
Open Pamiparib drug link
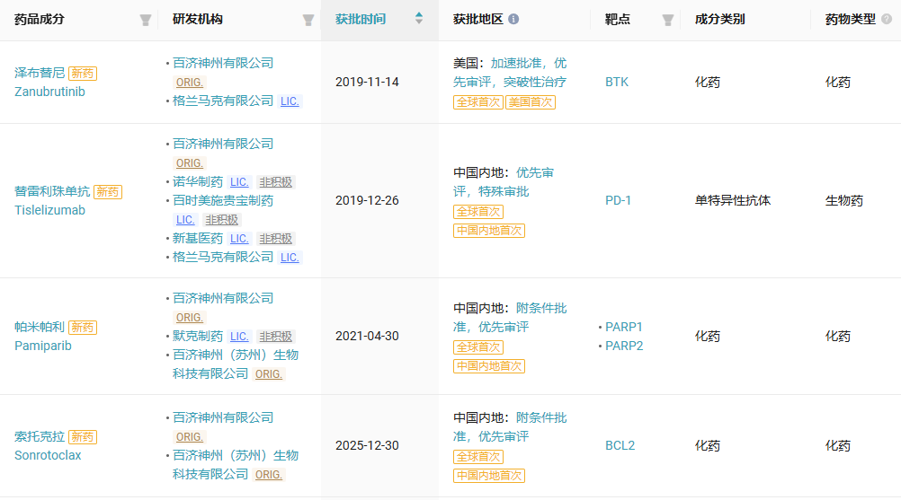pyautogui.click(x=43, y=346)
